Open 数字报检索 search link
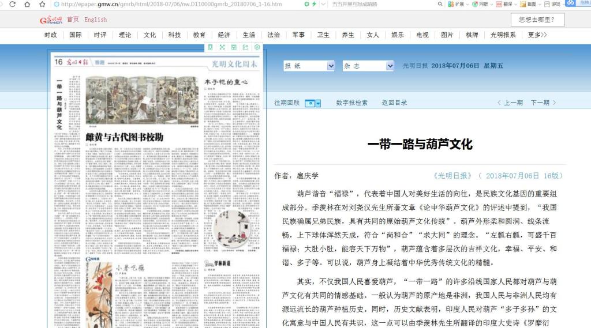The height and width of the screenshot is (328, 591). coord(351,103)
